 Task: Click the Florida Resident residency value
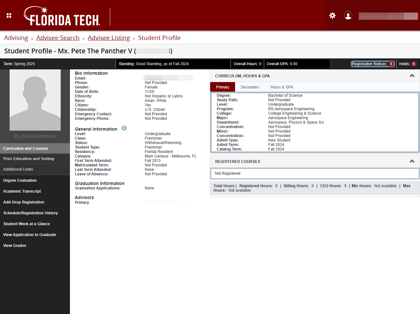[159, 152]
